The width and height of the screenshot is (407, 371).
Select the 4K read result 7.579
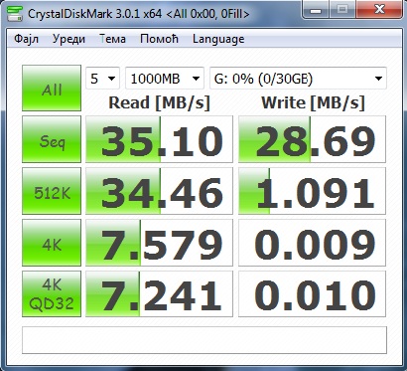click(x=159, y=243)
